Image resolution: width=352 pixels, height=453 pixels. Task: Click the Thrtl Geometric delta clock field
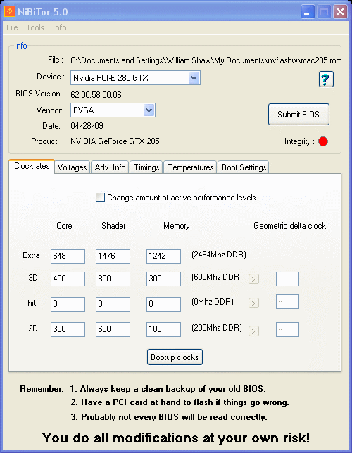click(x=287, y=301)
